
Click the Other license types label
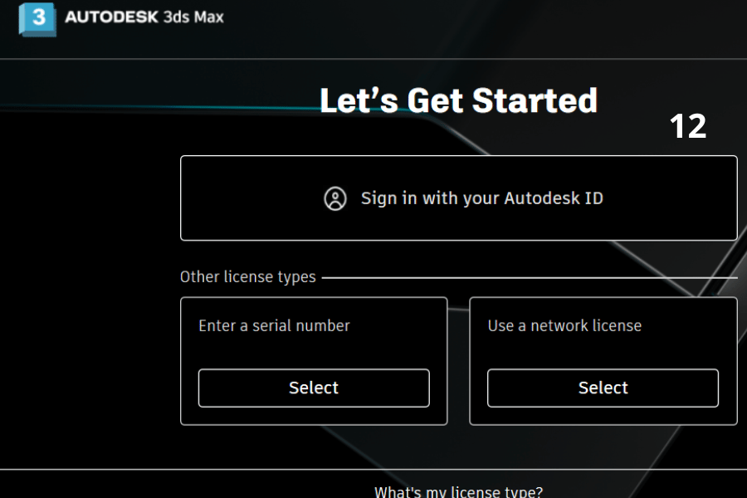[247, 277]
